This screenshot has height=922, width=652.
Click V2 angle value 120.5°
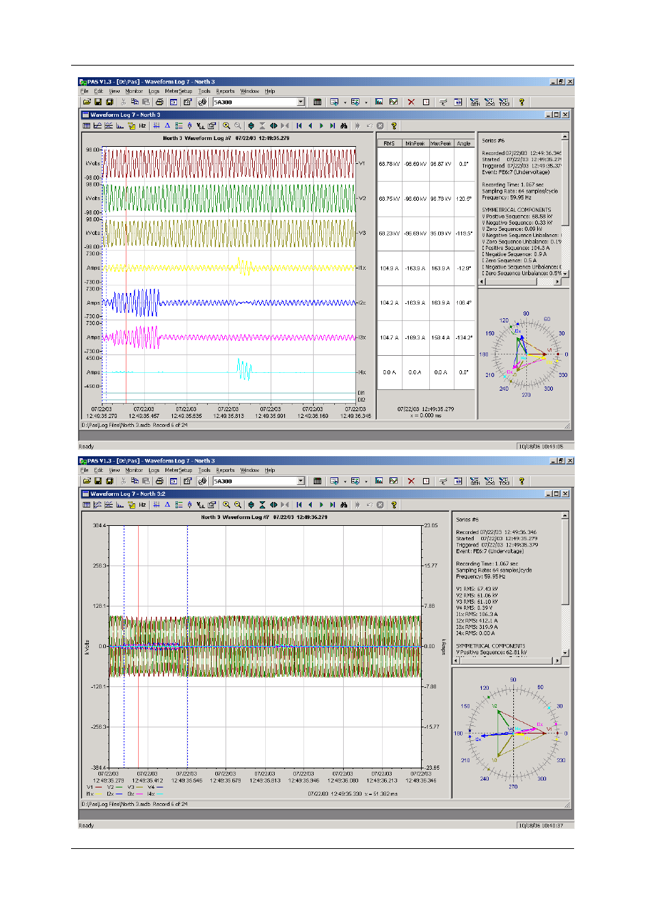[464, 199]
